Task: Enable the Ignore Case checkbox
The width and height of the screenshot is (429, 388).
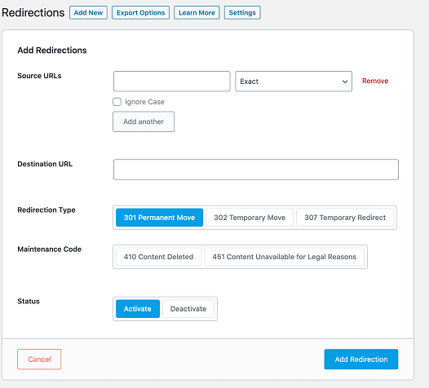Action: (x=117, y=102)
